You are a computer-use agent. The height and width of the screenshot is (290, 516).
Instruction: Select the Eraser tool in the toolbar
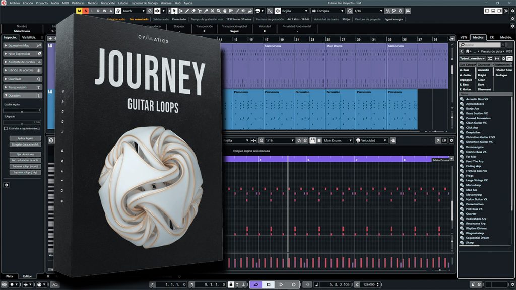pyautogui.click(x=193, y=11)
